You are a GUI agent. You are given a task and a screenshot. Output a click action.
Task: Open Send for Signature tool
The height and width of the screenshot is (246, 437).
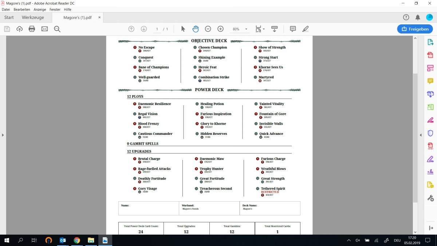[430, 172]
